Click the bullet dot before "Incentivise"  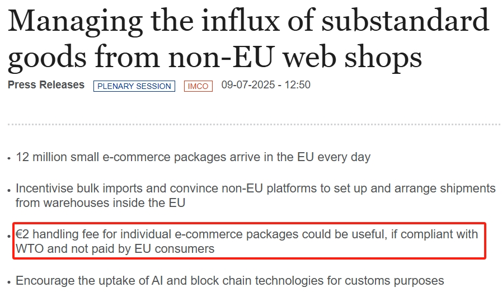pyautogui.click(x=10, y=190)
